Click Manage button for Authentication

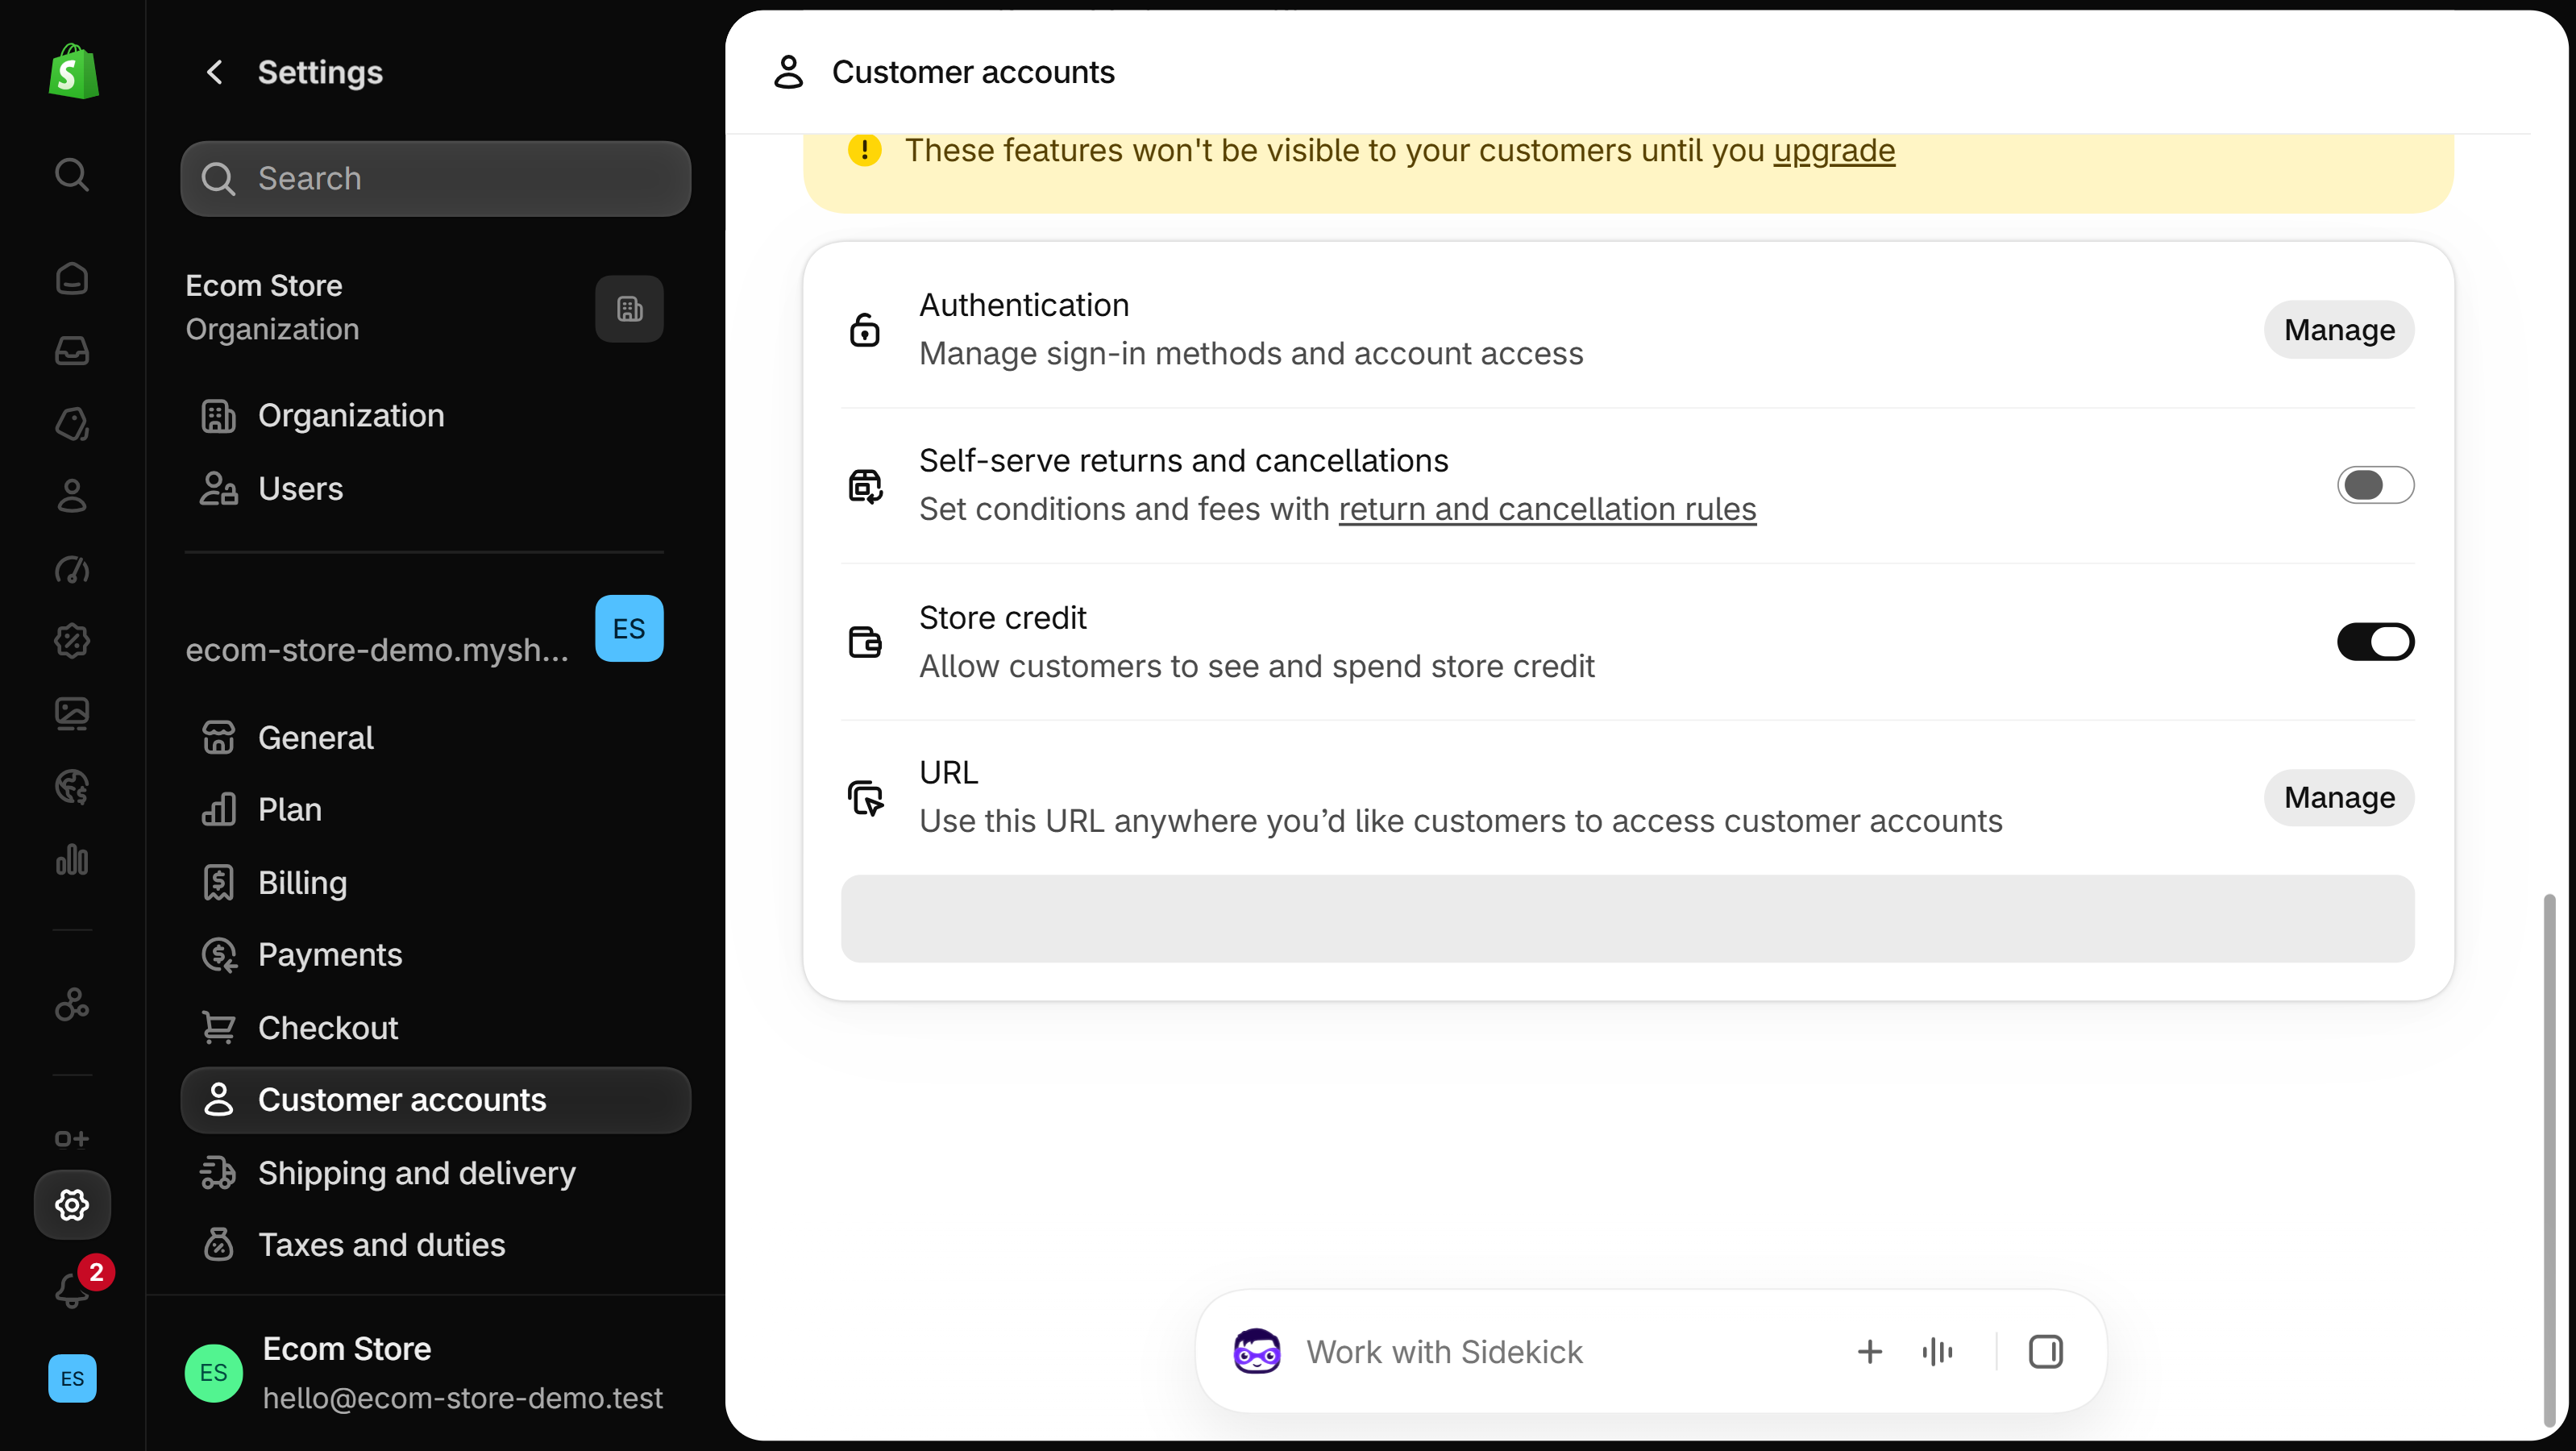pyautogui.click(x=2338, y=330)
